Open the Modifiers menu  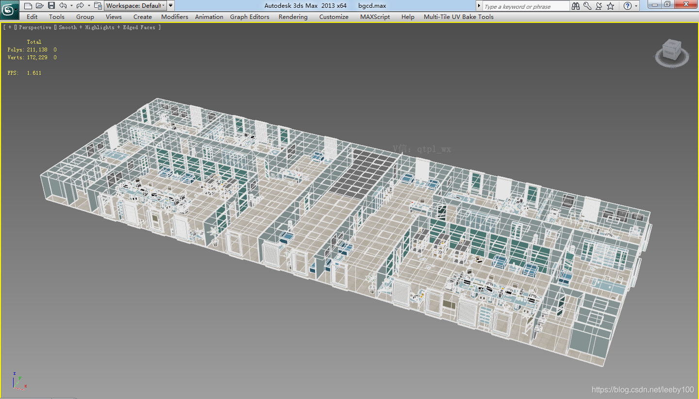(175, 17)
